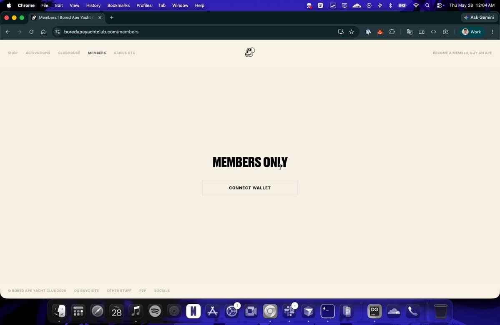Open the Edit menu
The height and width of the screenshot is (325, 500).
[59, 5]
